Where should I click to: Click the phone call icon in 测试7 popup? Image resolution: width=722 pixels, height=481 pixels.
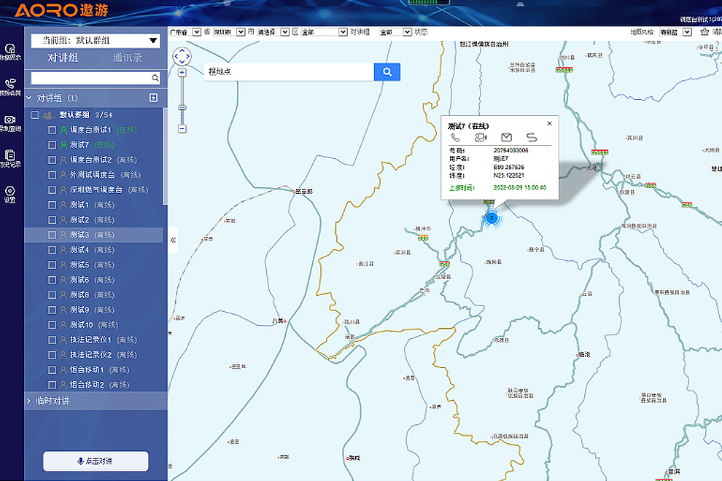[455, 138]
